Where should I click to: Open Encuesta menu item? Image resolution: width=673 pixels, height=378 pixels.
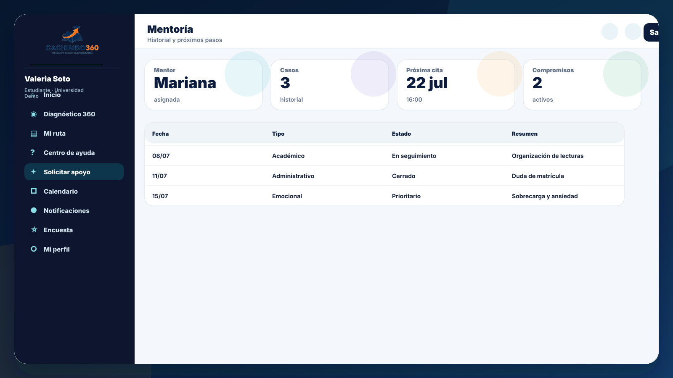(74, 230)
